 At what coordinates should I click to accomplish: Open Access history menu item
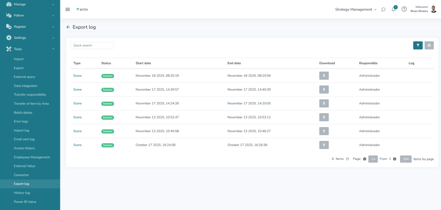click(24, 148)
